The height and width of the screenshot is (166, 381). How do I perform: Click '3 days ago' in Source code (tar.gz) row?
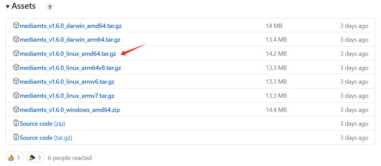[x=354, y=138]
